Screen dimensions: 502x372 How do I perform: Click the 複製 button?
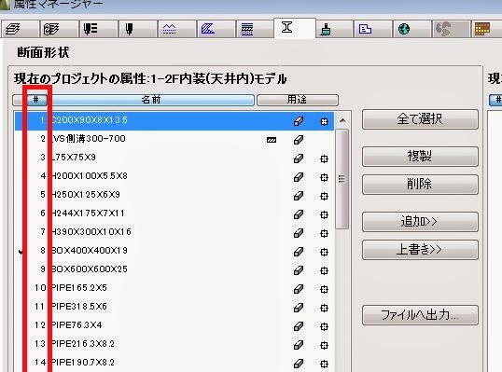tap(420, 156)
